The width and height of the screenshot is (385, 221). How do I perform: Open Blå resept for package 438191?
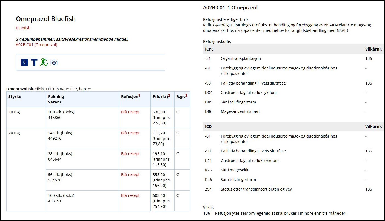coord(130,195)
